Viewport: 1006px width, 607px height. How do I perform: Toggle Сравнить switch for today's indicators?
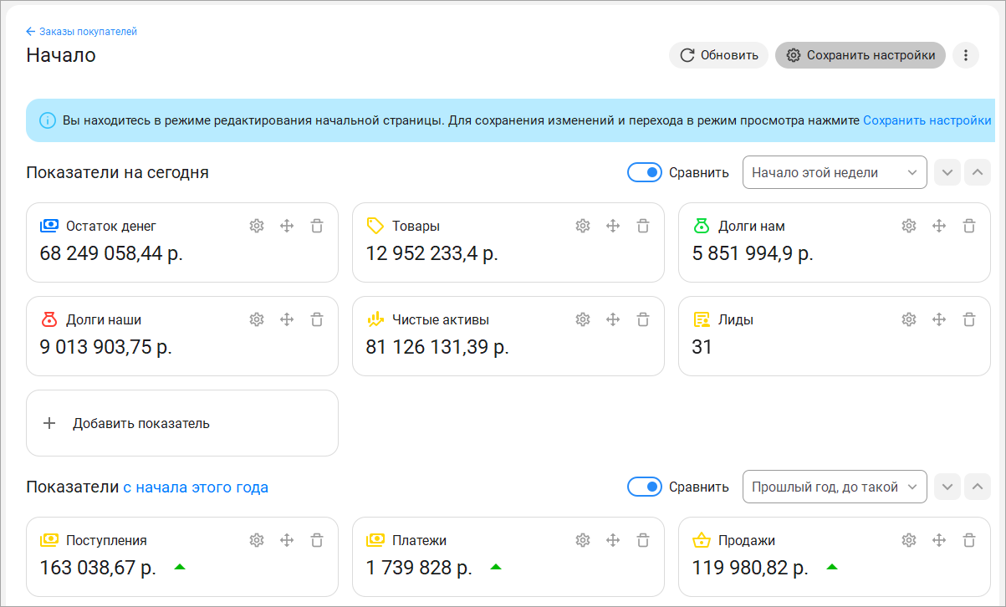click(645, 172)
